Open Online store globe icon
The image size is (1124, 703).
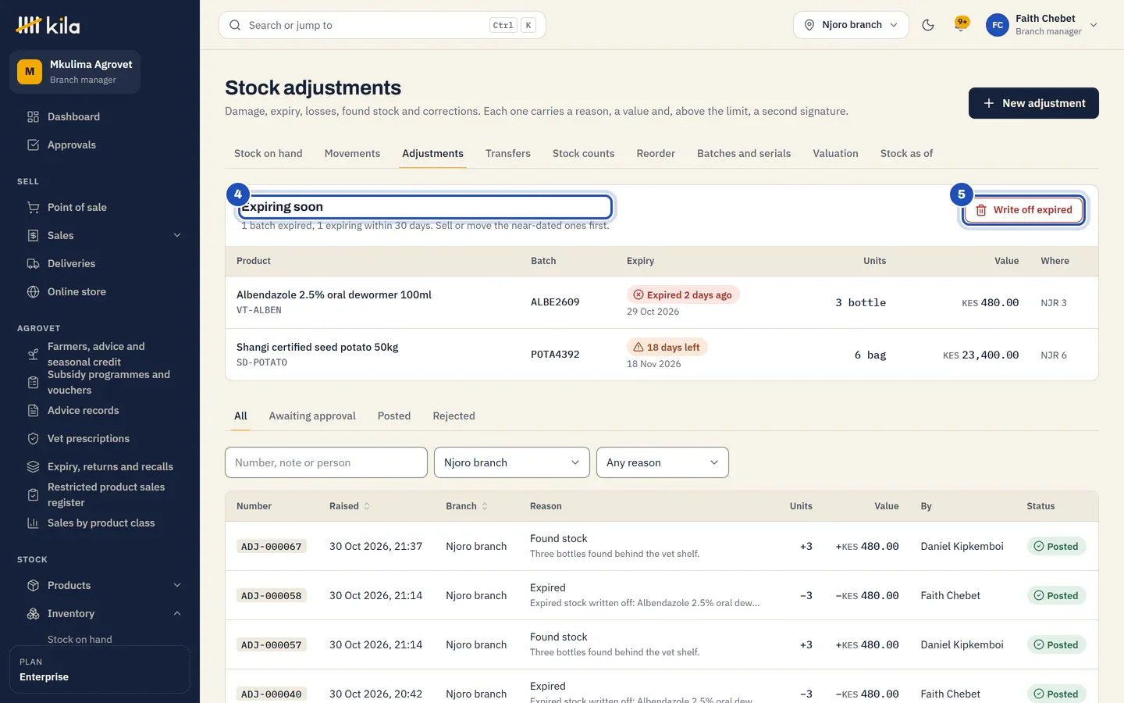click(33, 292)
